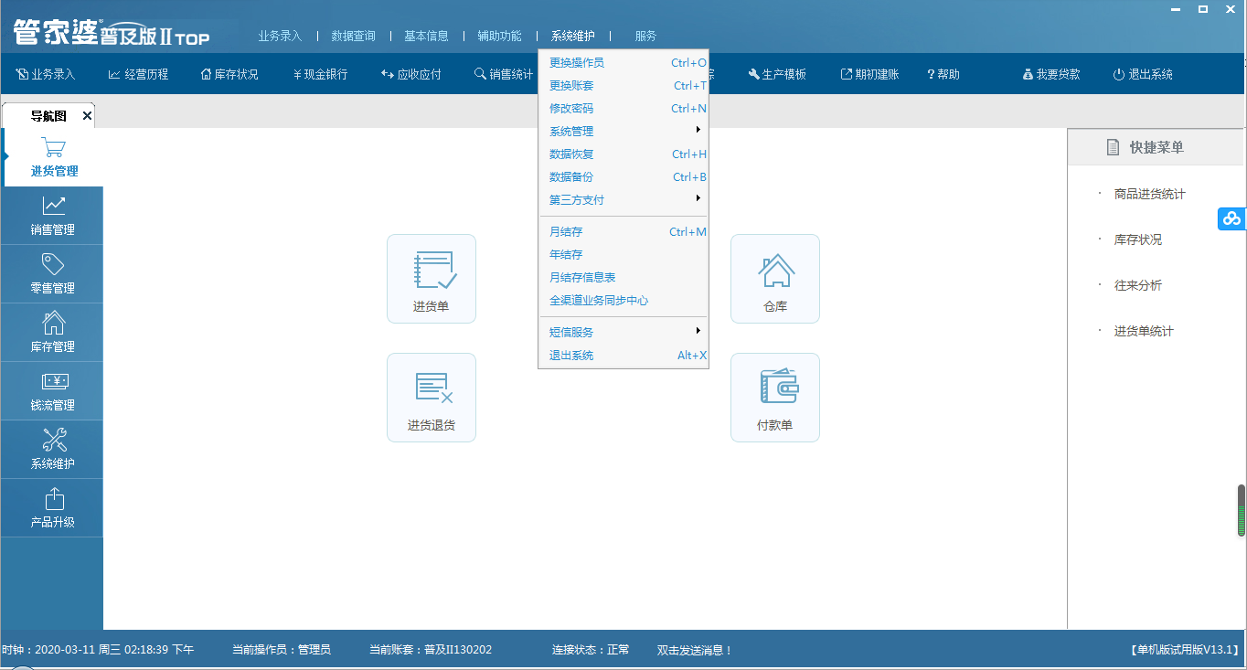1247x670 pixels.
Task: Select 销售管理 in the left sidebar
Action: (x=52, y=216)
